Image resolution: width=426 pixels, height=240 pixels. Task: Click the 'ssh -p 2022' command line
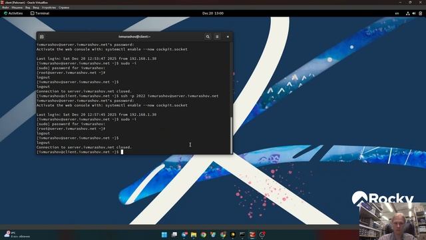coord(127,96)
